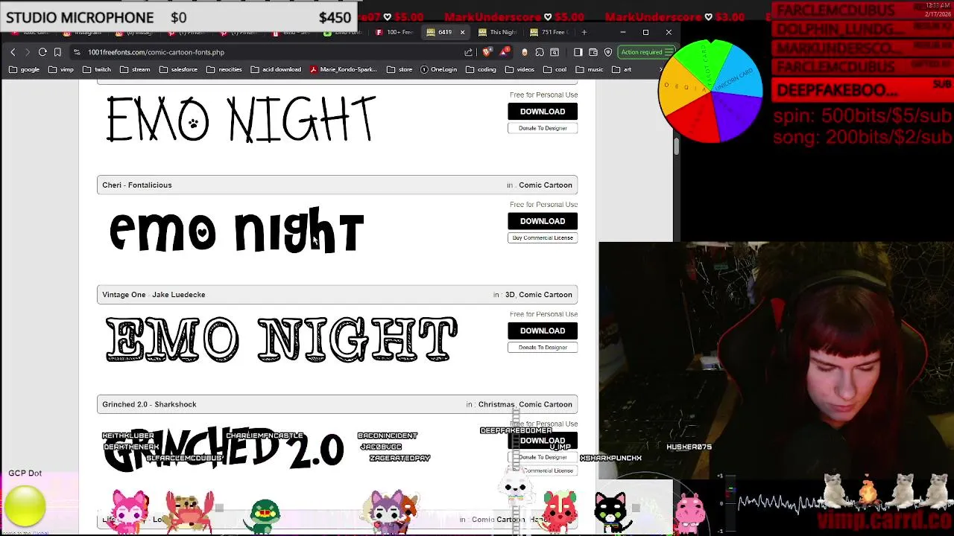Open the Fontalicious designer link

click(x=149, y=185)
